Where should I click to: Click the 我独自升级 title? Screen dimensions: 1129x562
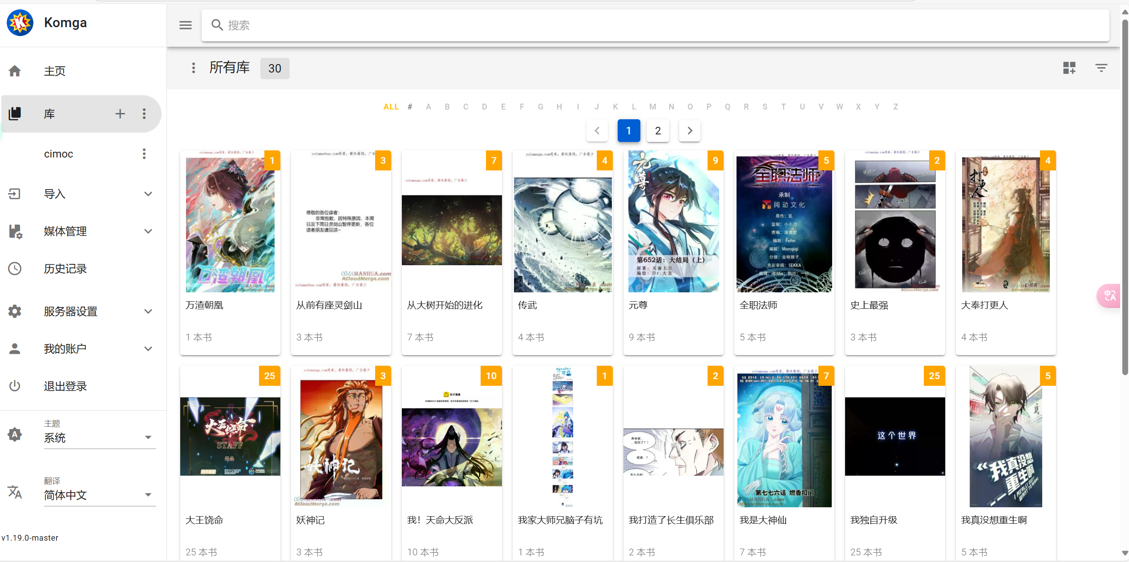click(x=874, y=520)
